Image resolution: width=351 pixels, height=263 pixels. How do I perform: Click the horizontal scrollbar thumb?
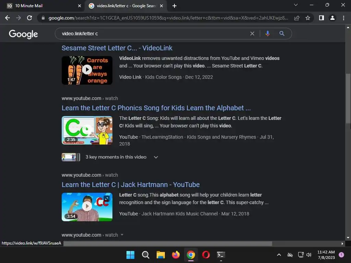168,243
